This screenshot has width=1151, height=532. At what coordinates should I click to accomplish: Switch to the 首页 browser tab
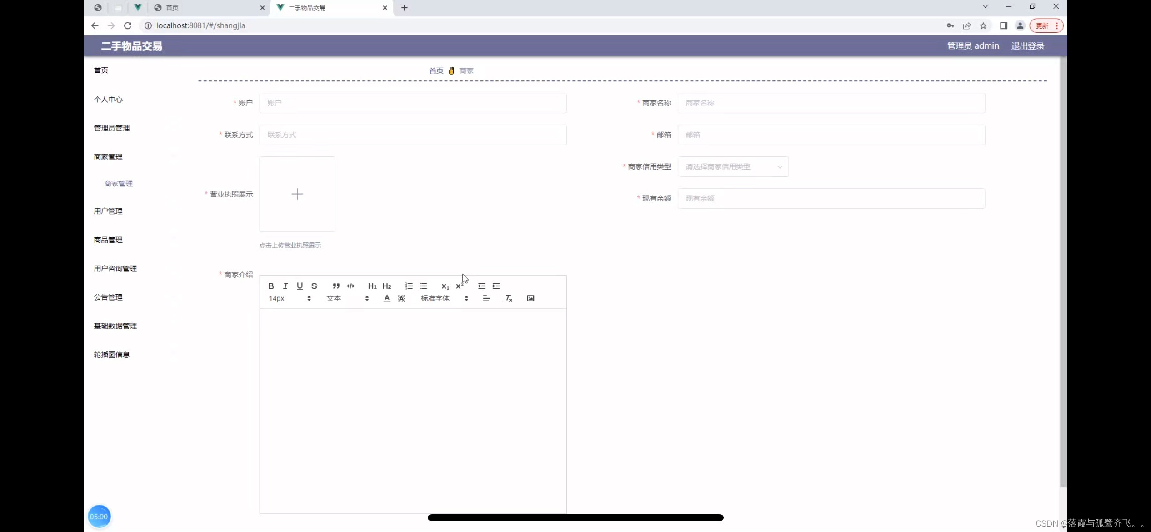coord(210,8)
